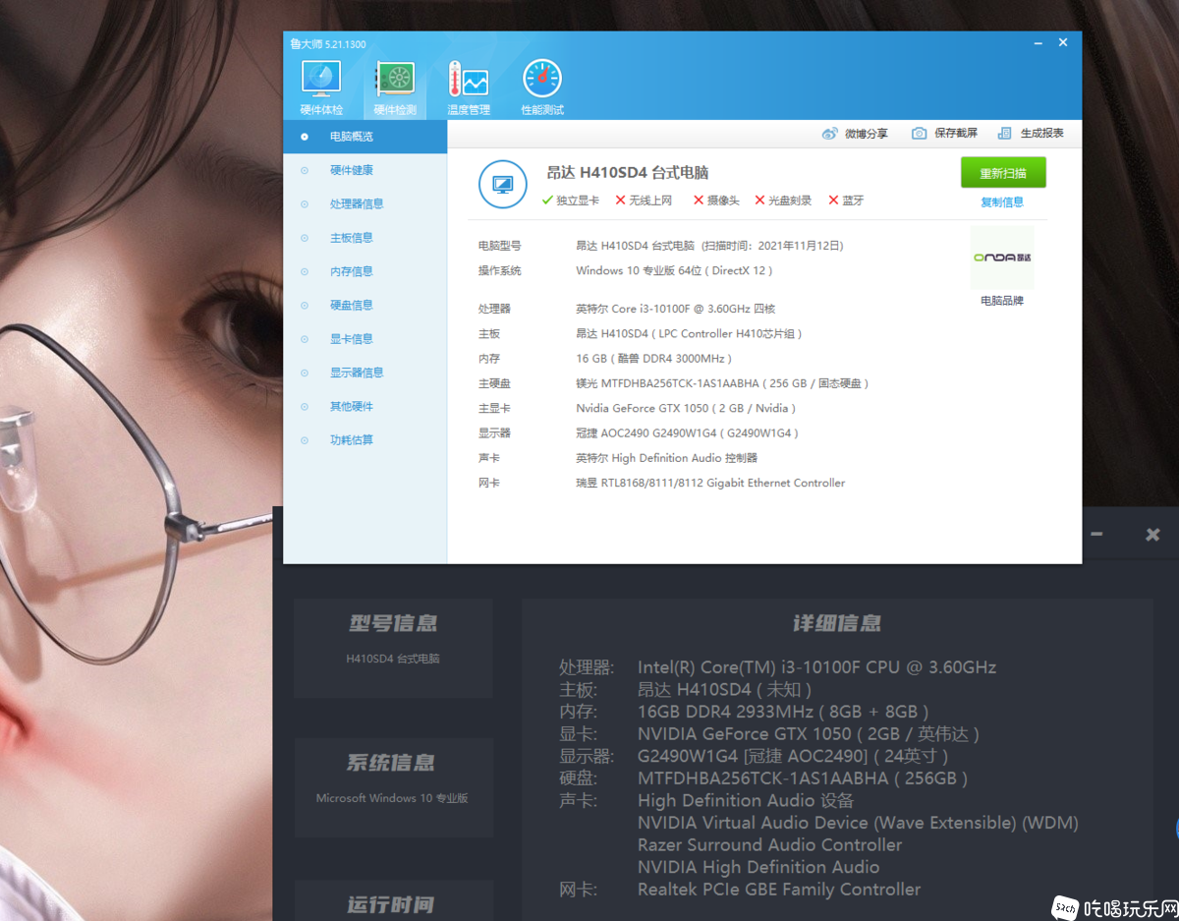
Task: Click the 型号信息 panel in background window
Action: coord(393,648)
